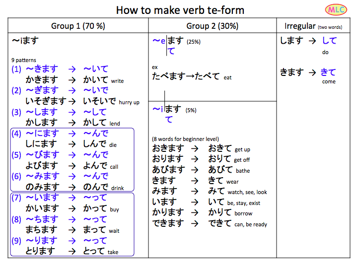356x268 pixels.
Task: Click 'かいて' meaning write
Action: pos(95,79)
